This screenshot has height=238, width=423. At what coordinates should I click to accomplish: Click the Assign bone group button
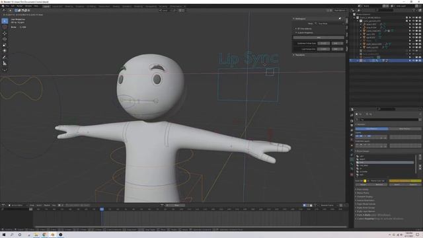point(363,184)
